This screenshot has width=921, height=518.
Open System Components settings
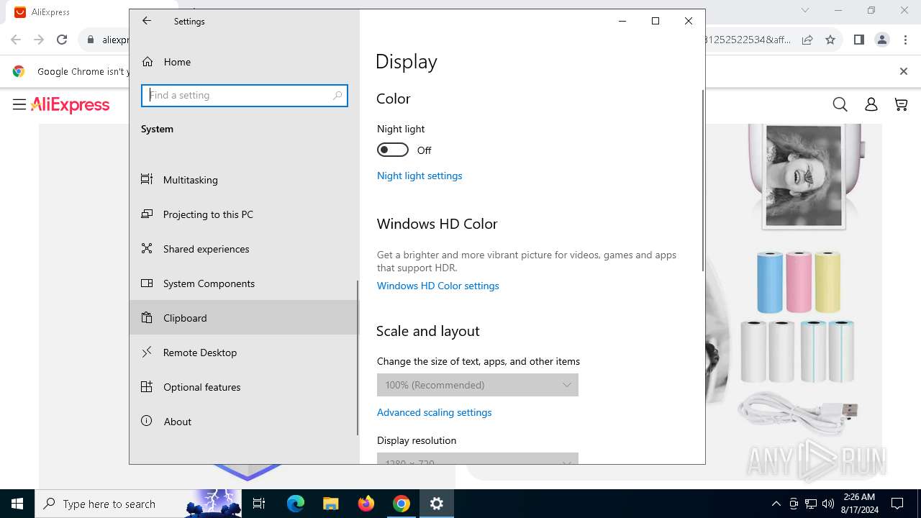pos(244,283)
